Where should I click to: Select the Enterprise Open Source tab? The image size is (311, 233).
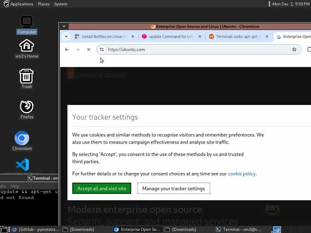294,36
